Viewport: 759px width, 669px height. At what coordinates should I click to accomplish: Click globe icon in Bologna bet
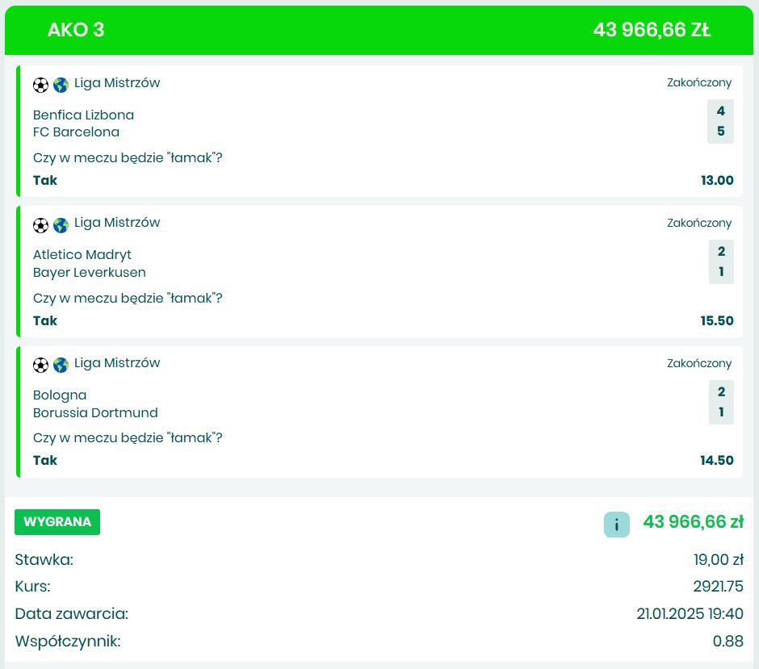pyautogui.click(x=61, y=365)
